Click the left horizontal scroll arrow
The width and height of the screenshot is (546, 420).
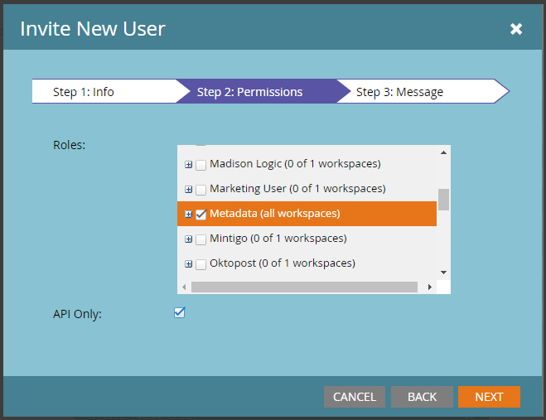tap(184, 287)
